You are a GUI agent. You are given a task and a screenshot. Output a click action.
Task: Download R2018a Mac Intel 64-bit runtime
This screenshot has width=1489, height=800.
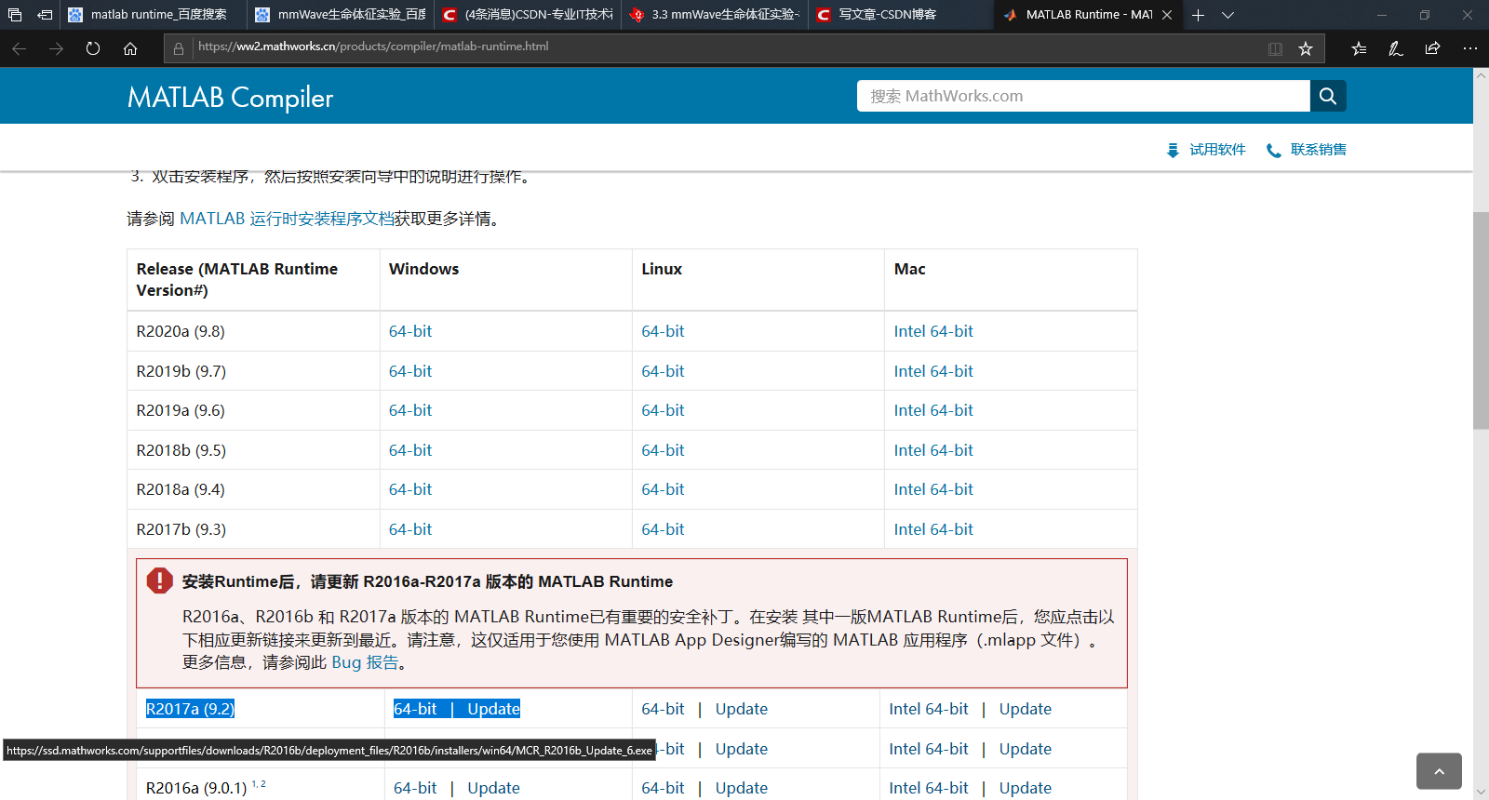tap(933, 489)
